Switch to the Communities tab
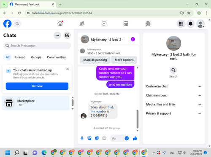Image resolution: width=211 pixels, height=157 pixels. [x=56, y=57]
